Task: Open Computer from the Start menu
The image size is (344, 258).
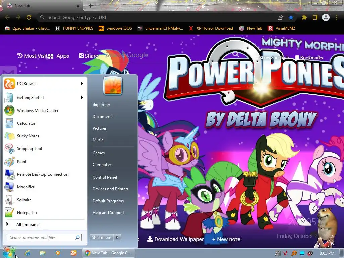Action: click(x=102, y=165)
